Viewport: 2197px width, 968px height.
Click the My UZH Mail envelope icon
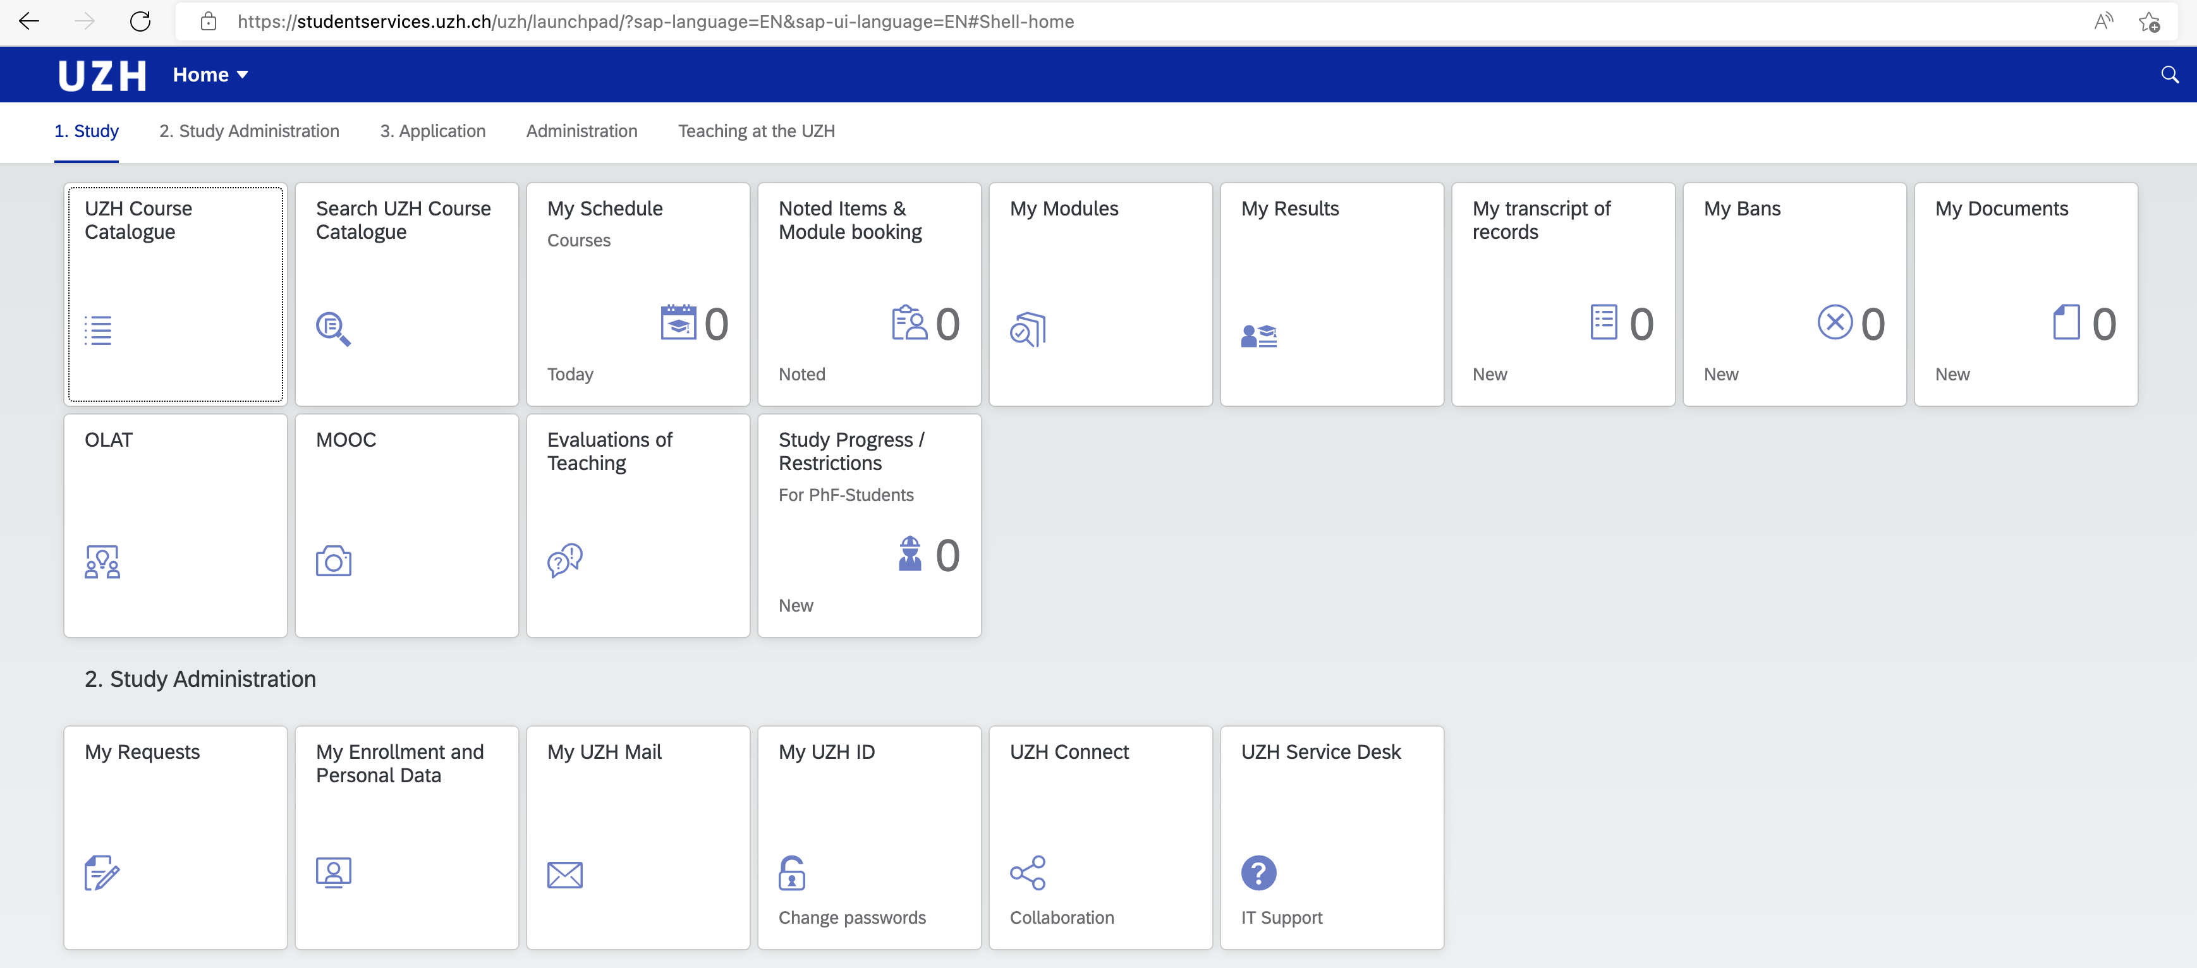[564, 874]
